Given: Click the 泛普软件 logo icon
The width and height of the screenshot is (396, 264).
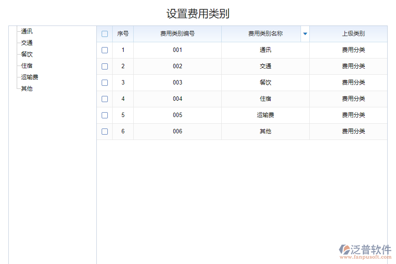Looking at the screenshot, I should click(x=345, y=249).
